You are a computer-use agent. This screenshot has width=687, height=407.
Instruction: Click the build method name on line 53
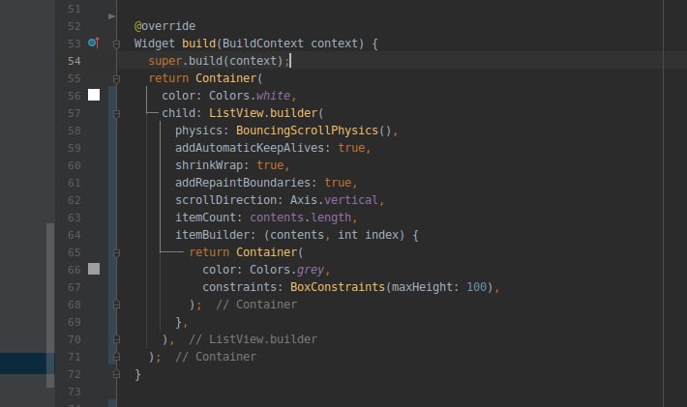coord(199,44)
